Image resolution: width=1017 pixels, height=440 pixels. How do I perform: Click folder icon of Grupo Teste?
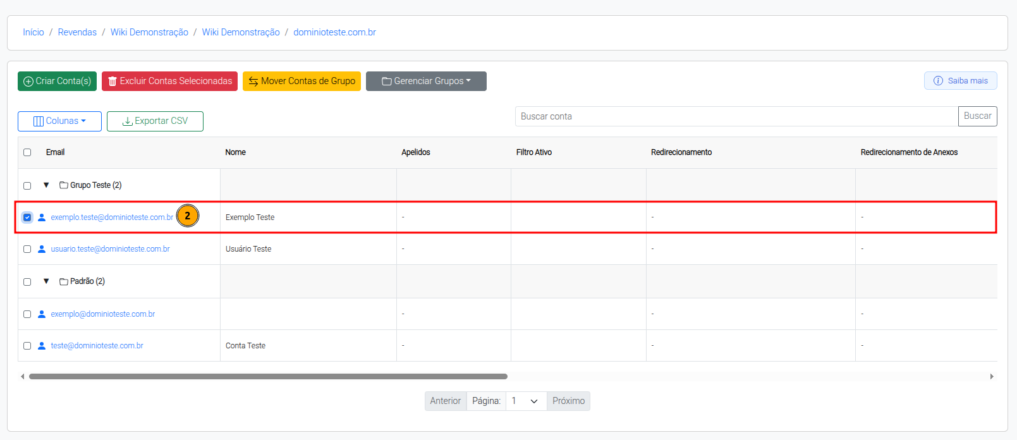[64, 185]
